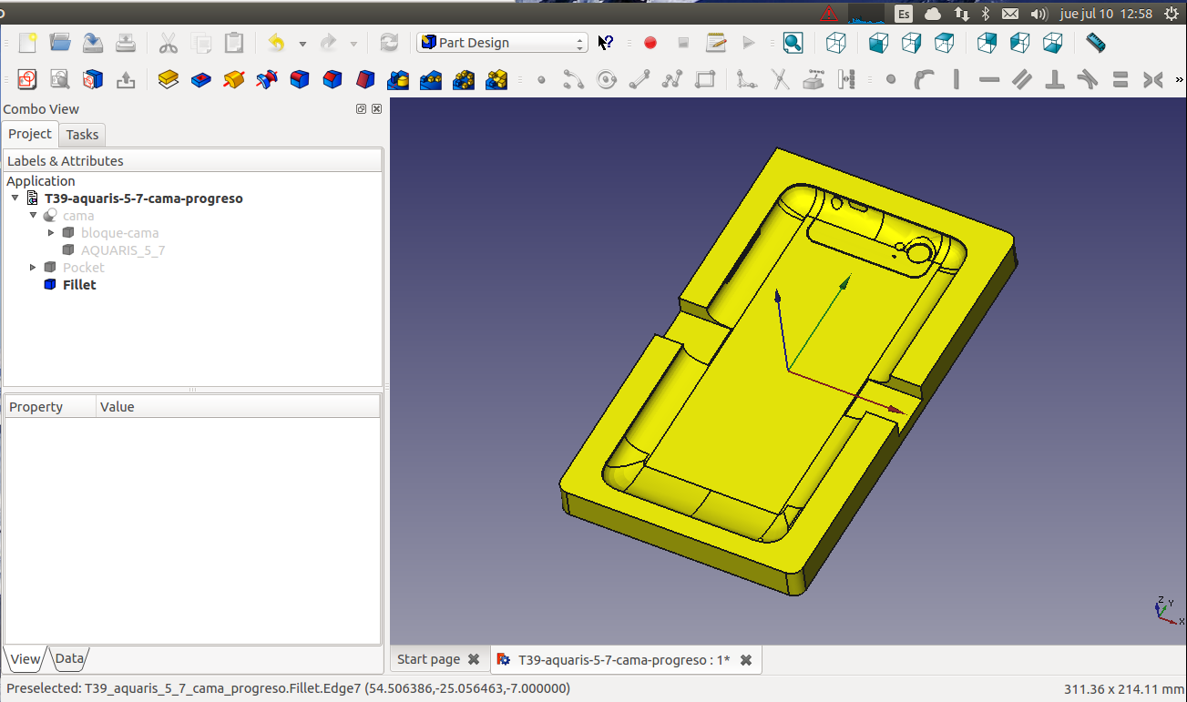Open the Part Design workbench dropdown

pos(502,43)
